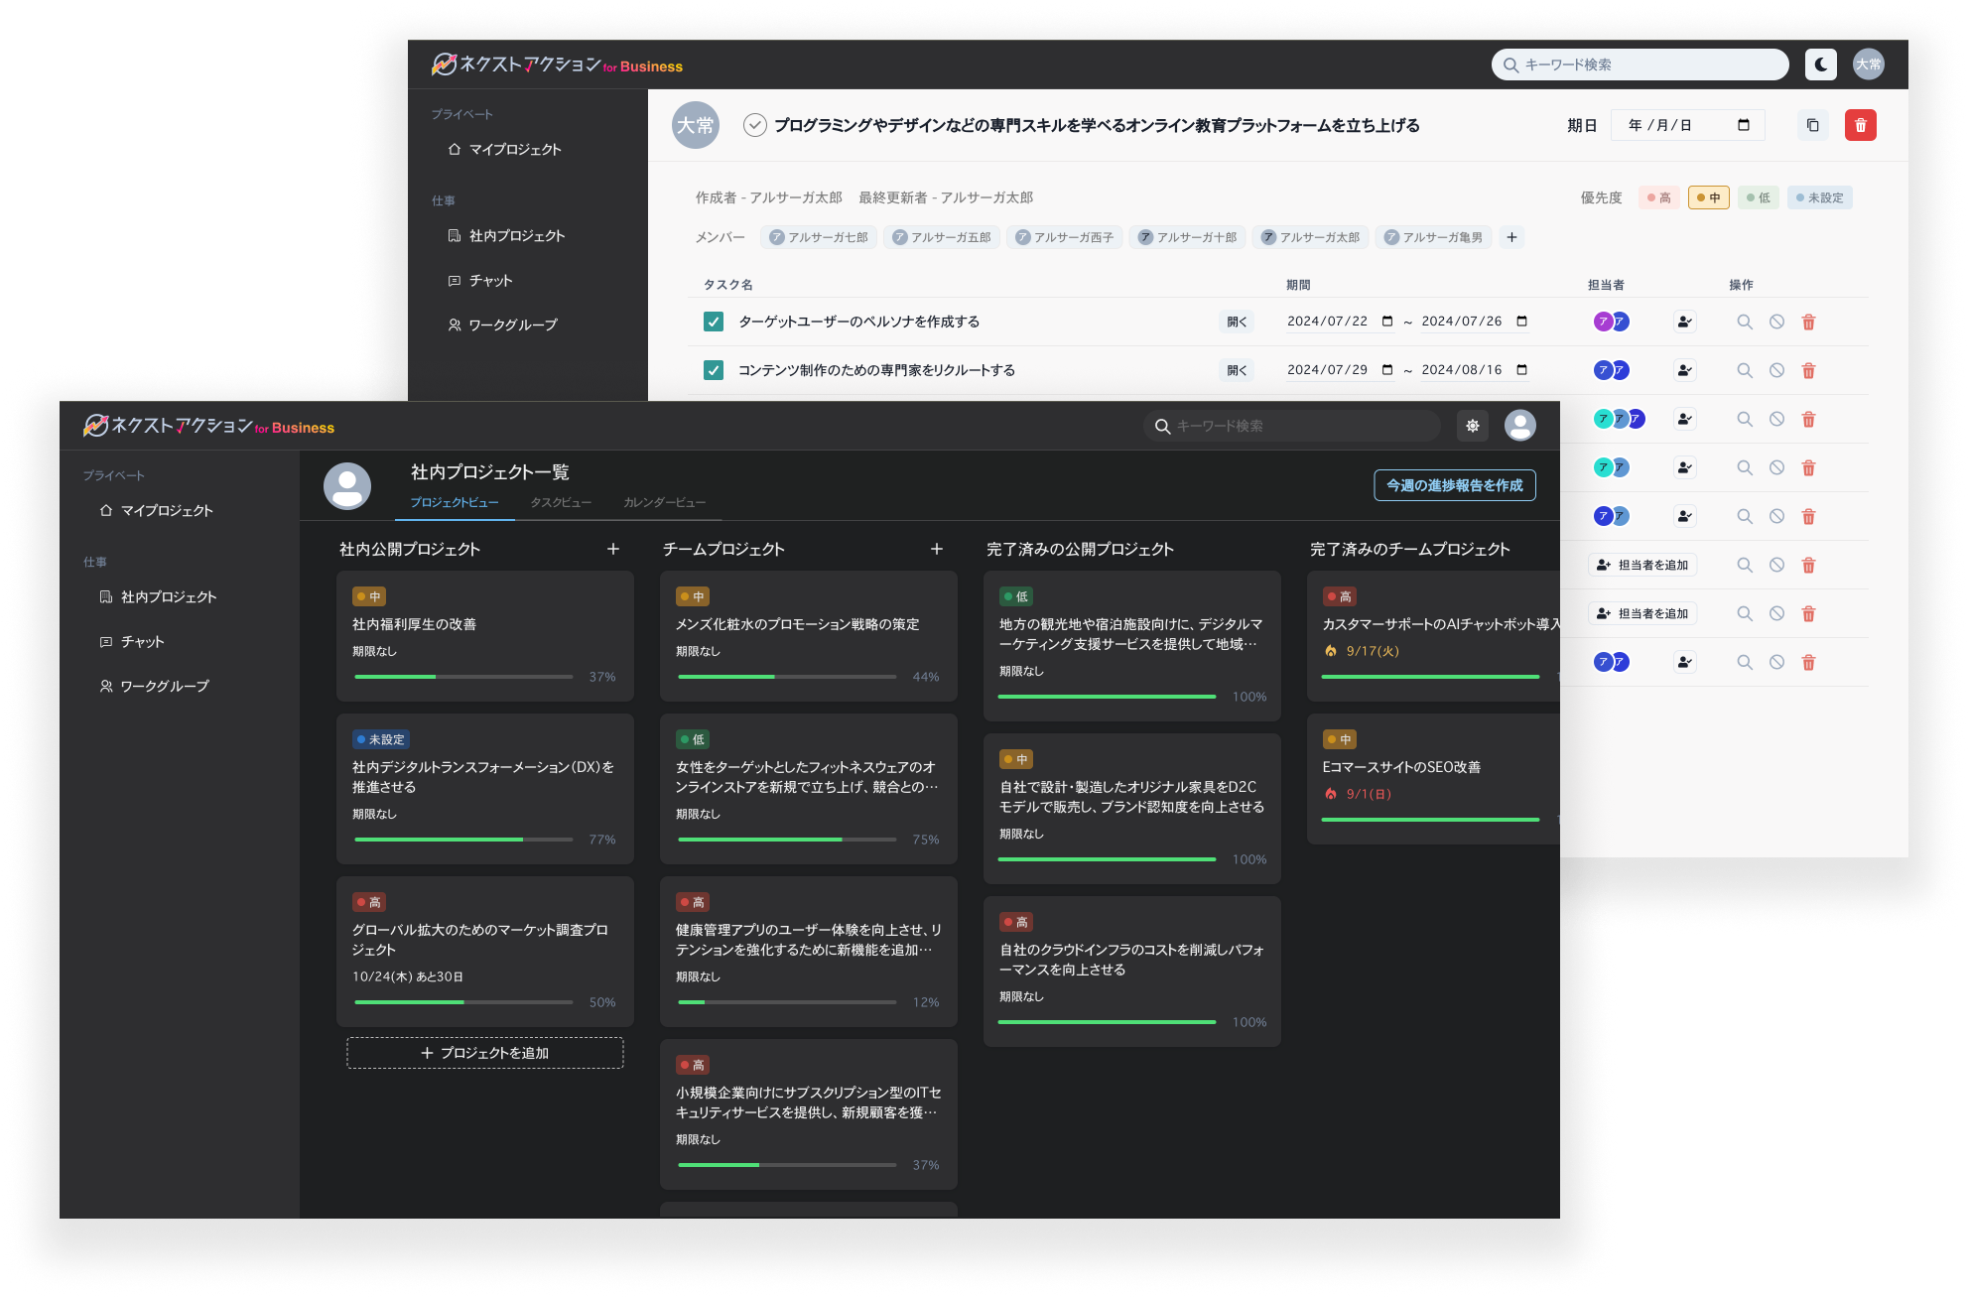The height and width of the screenshot is (1298, 1968).
Task: Open ワークグループ in front window sidebar
Action: 154,686
